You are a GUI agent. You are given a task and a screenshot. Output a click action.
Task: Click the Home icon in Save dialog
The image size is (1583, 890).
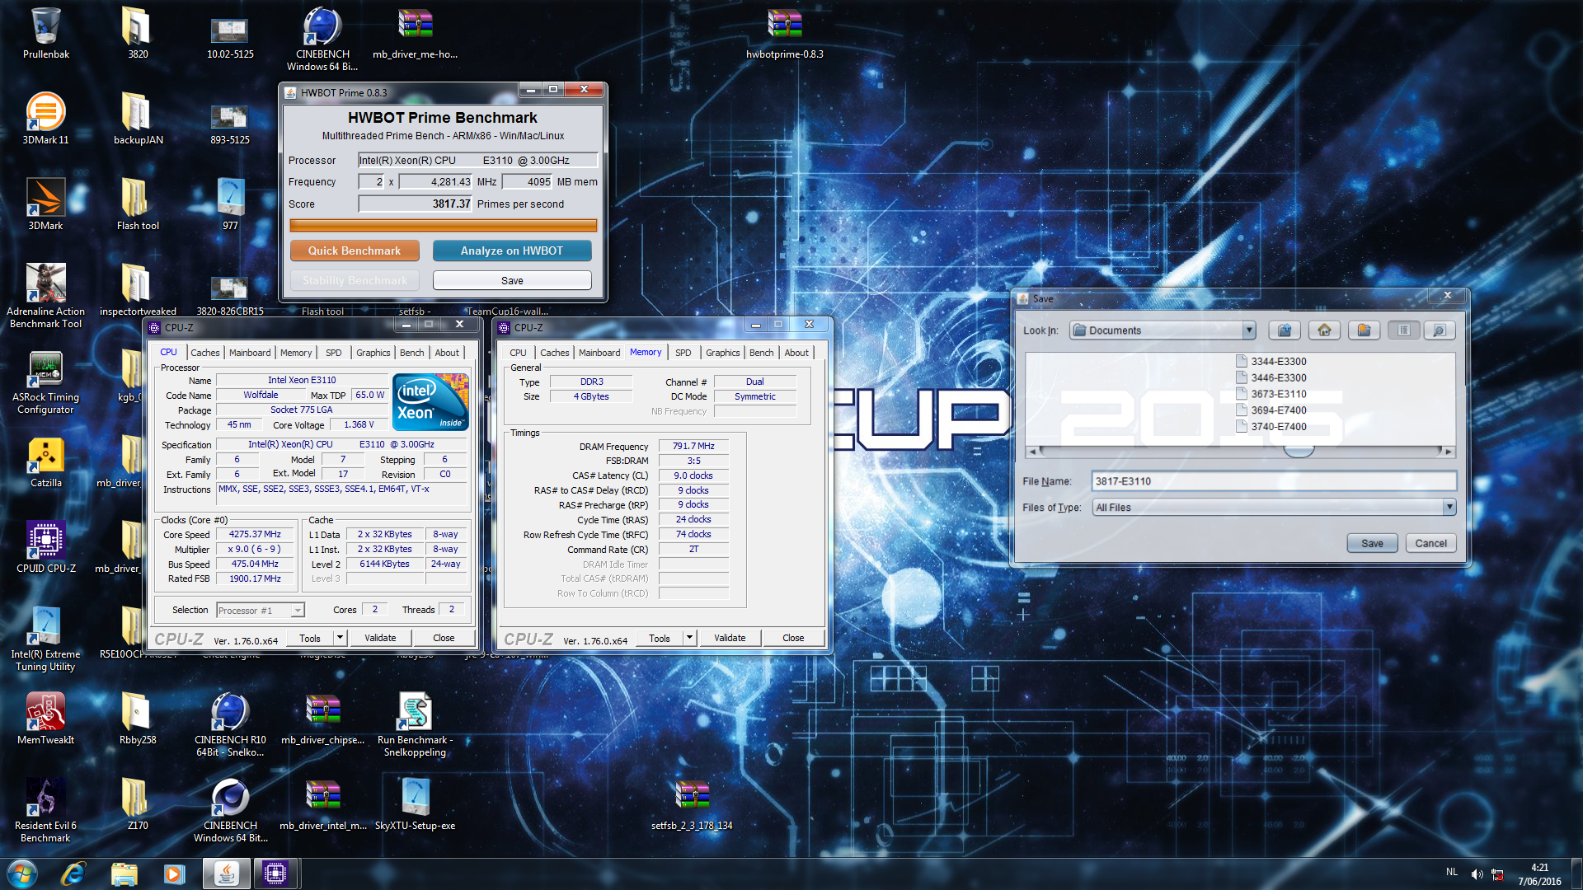coord(1324,330)
